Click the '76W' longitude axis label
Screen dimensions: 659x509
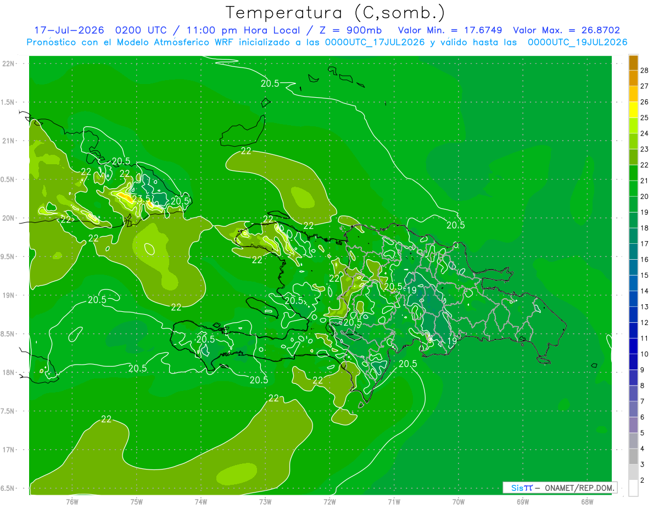72,501
